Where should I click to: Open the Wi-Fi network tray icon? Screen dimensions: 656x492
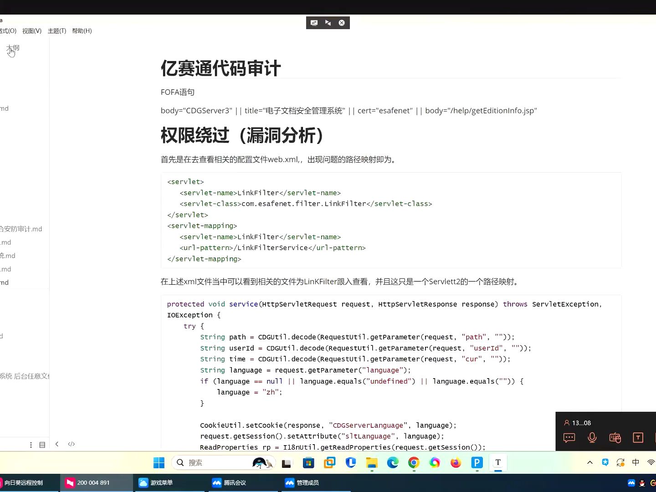tap(651, 462)
